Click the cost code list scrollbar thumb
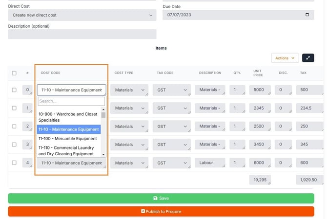This screenshot has height=219, width=327. click(103, 115)
